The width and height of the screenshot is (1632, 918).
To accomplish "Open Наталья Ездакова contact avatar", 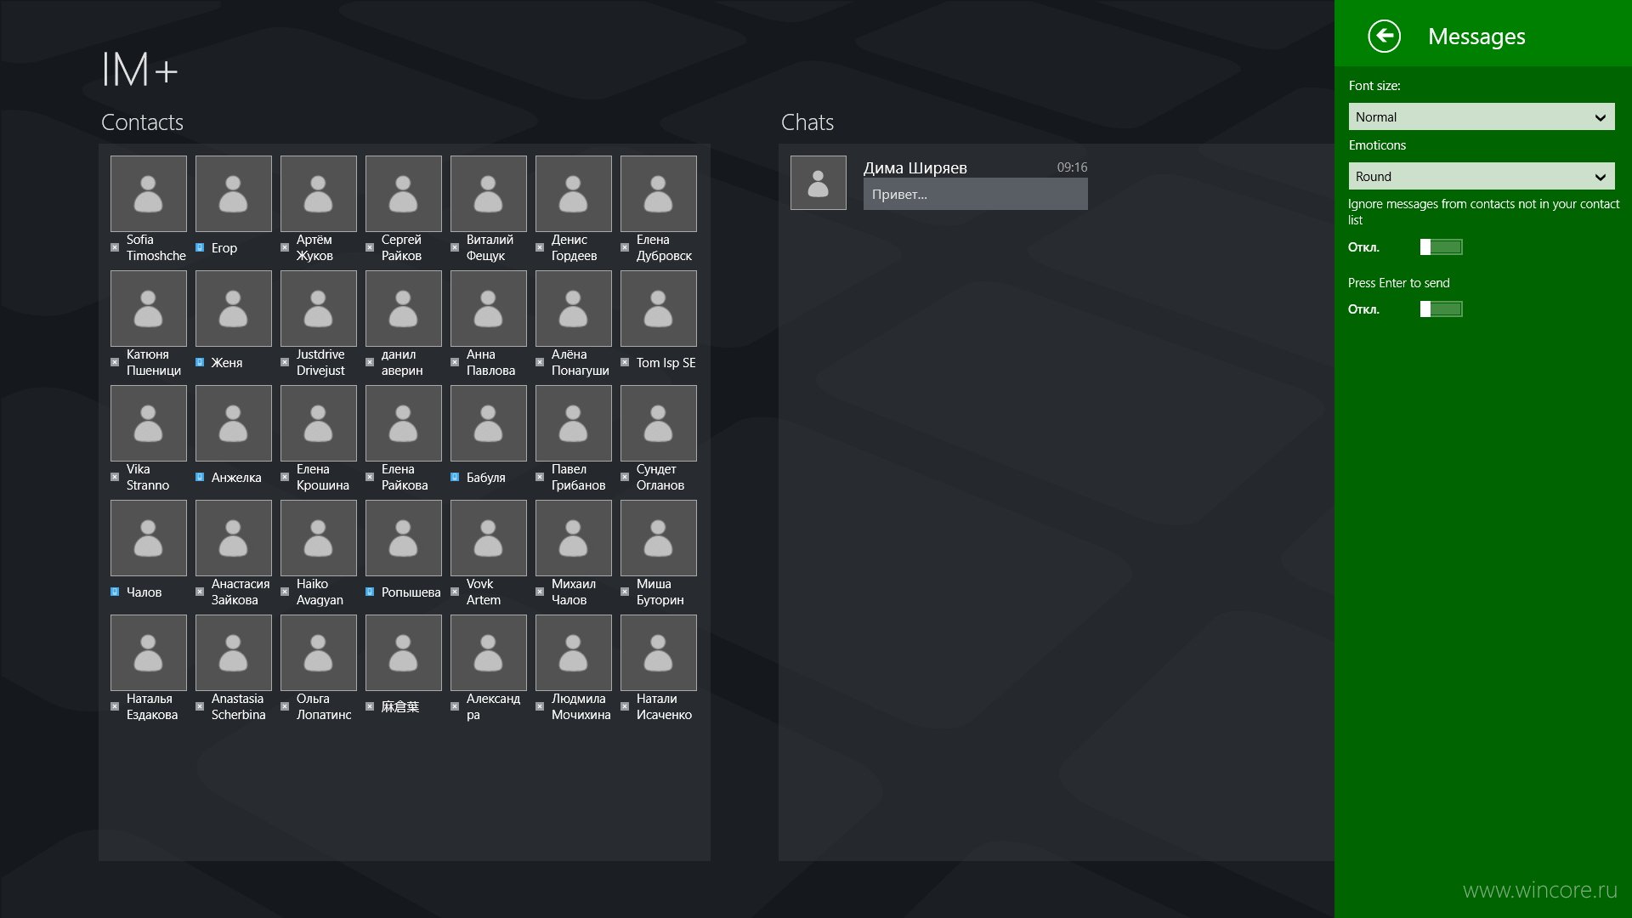I will [x=149, y=653].
